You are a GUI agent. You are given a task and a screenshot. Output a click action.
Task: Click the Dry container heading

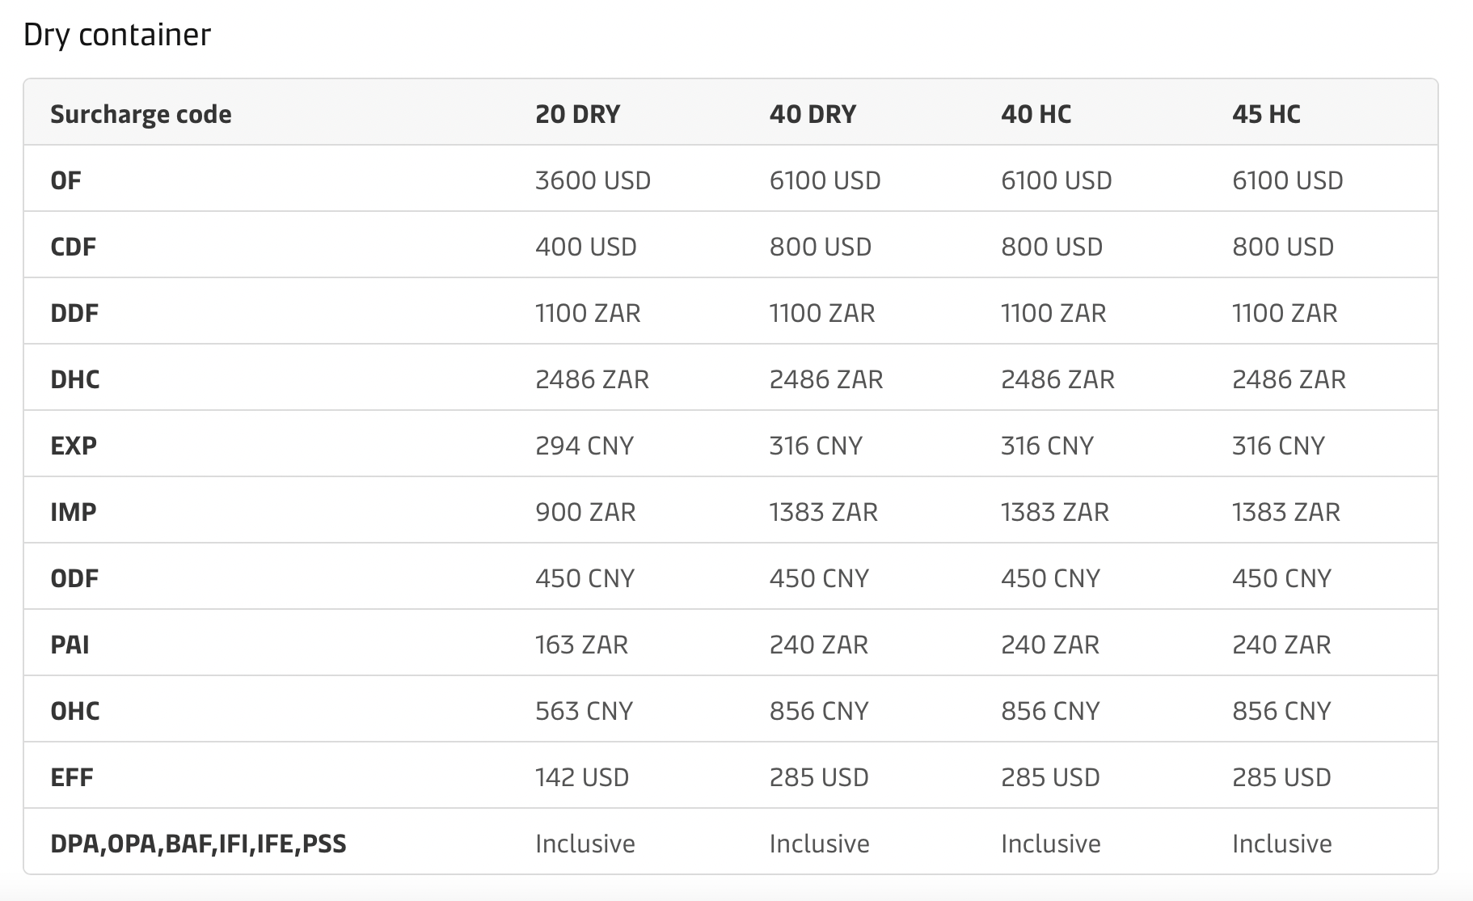117,35
